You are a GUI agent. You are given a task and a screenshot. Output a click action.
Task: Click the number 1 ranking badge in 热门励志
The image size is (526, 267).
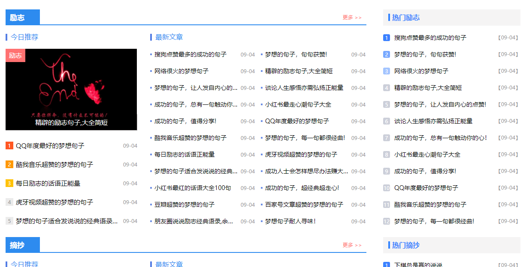pyautogui.click(x=386, y=38)
